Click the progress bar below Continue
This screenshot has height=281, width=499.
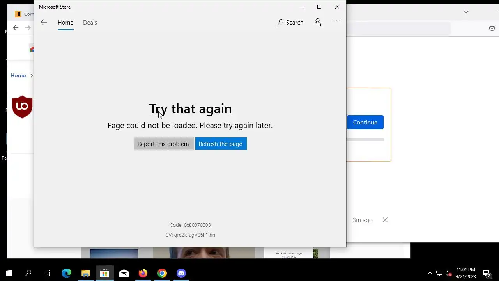(366, 140)
